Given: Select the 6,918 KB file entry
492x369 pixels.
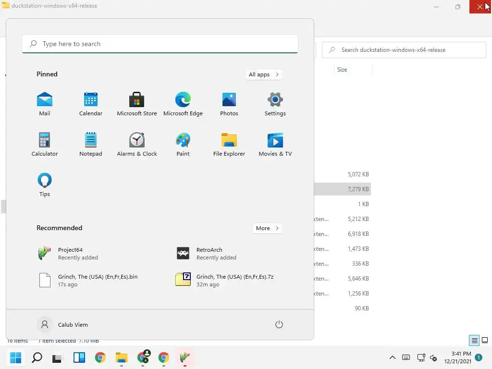Looking at the screenshot, I should (358, 234).
